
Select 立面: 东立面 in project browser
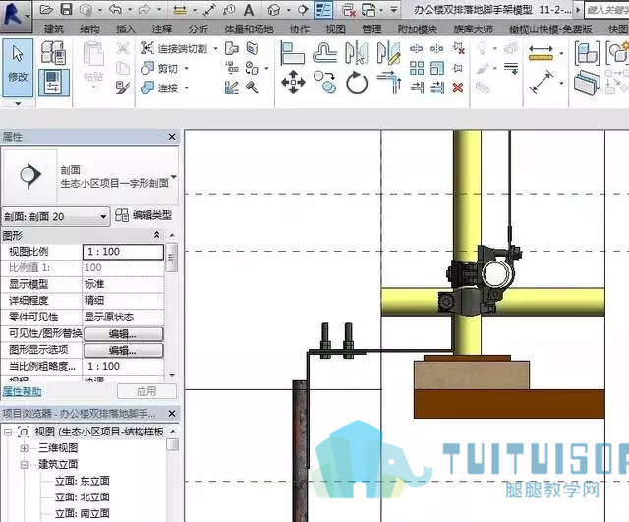pyautogui.click(x=83, y=481)
